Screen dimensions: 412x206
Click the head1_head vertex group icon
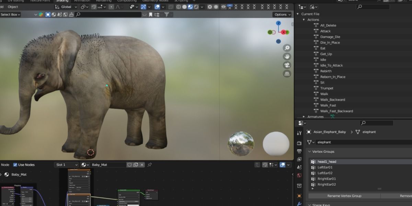click(x=313, y=162)
